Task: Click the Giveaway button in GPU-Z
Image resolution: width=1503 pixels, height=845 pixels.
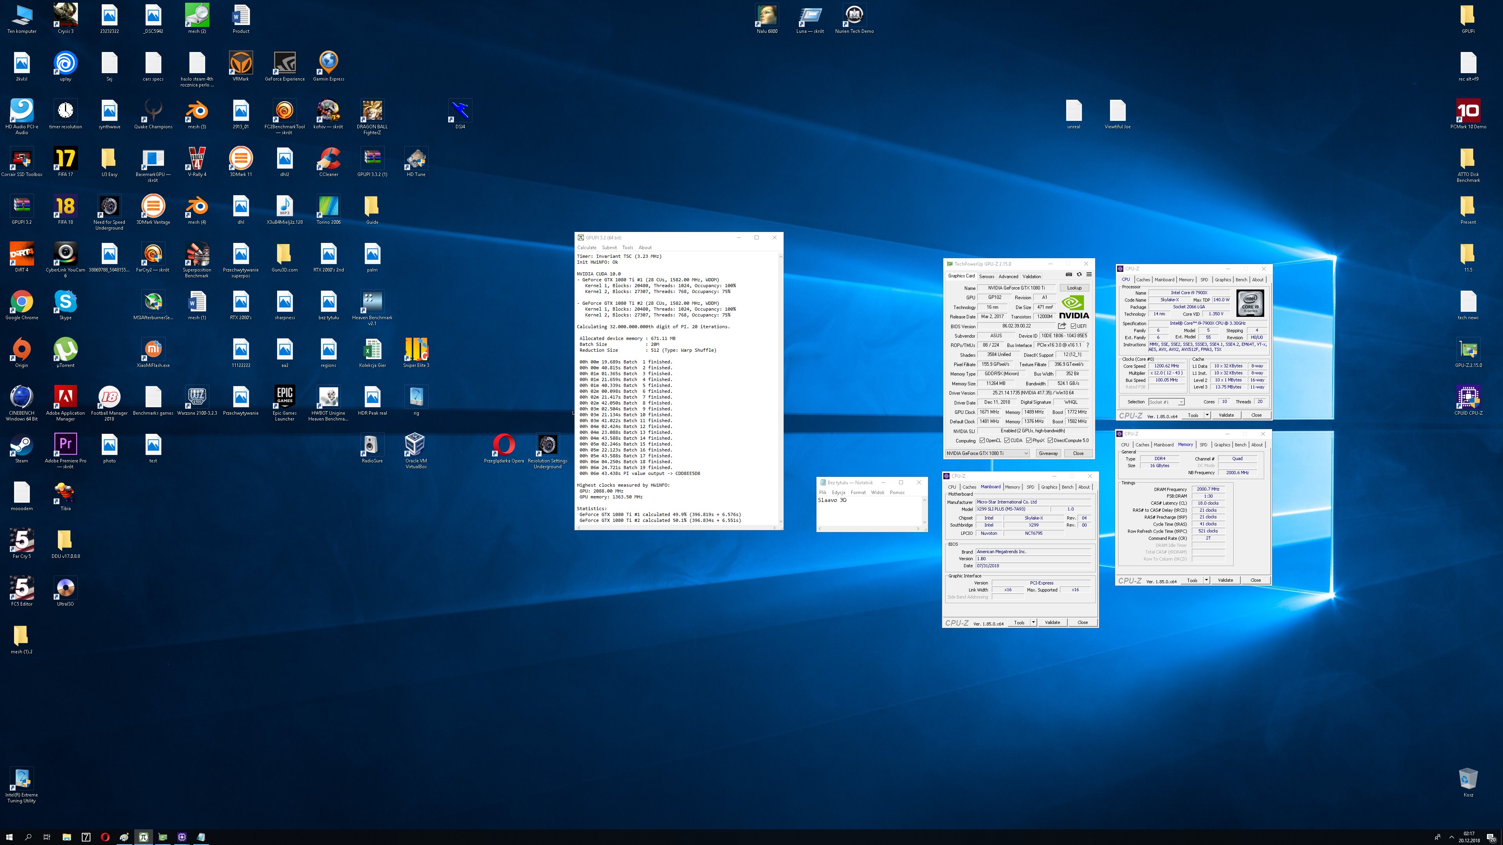Action: coord(1048,453)
